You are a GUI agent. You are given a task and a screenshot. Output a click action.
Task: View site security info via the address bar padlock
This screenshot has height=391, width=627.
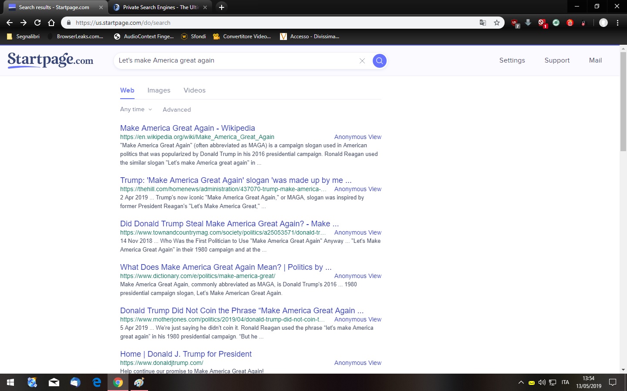(x=68, y=23)
